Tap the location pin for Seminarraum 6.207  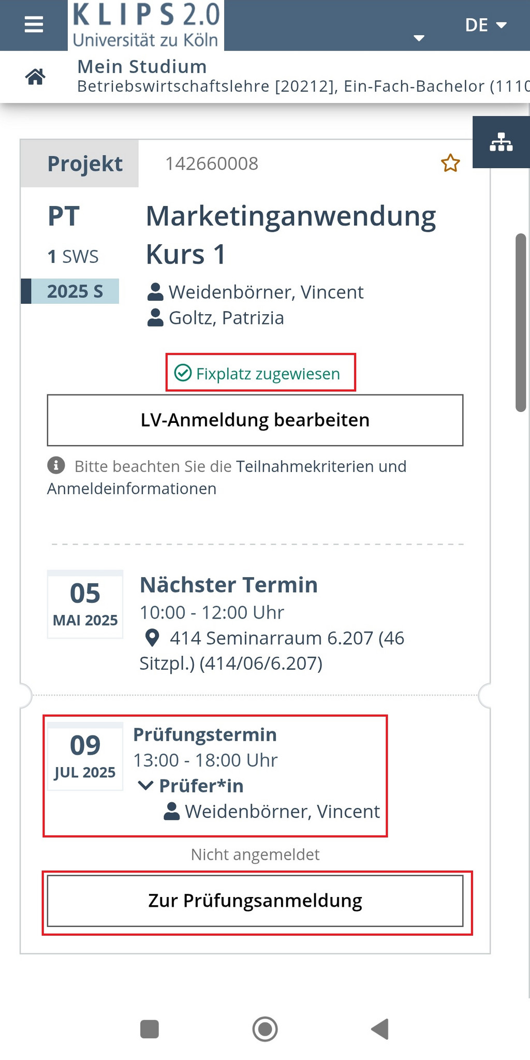coord(152,638)
